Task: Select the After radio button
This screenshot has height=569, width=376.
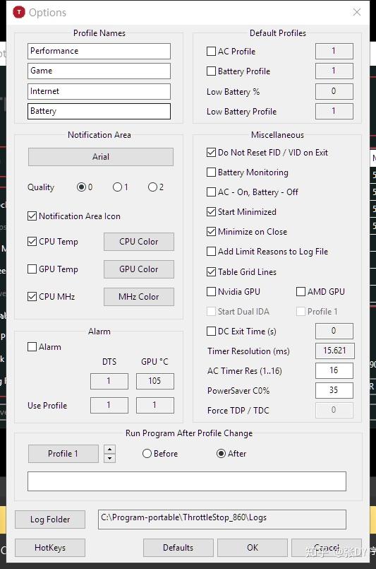Action: [221, 454]
